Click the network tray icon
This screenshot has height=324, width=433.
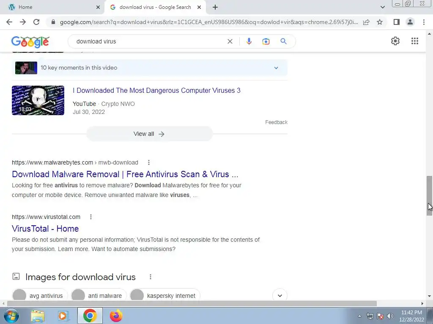370,316
